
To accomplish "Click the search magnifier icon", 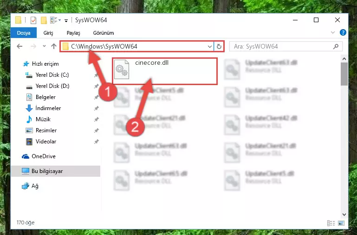I will click(x=336, y=47).
